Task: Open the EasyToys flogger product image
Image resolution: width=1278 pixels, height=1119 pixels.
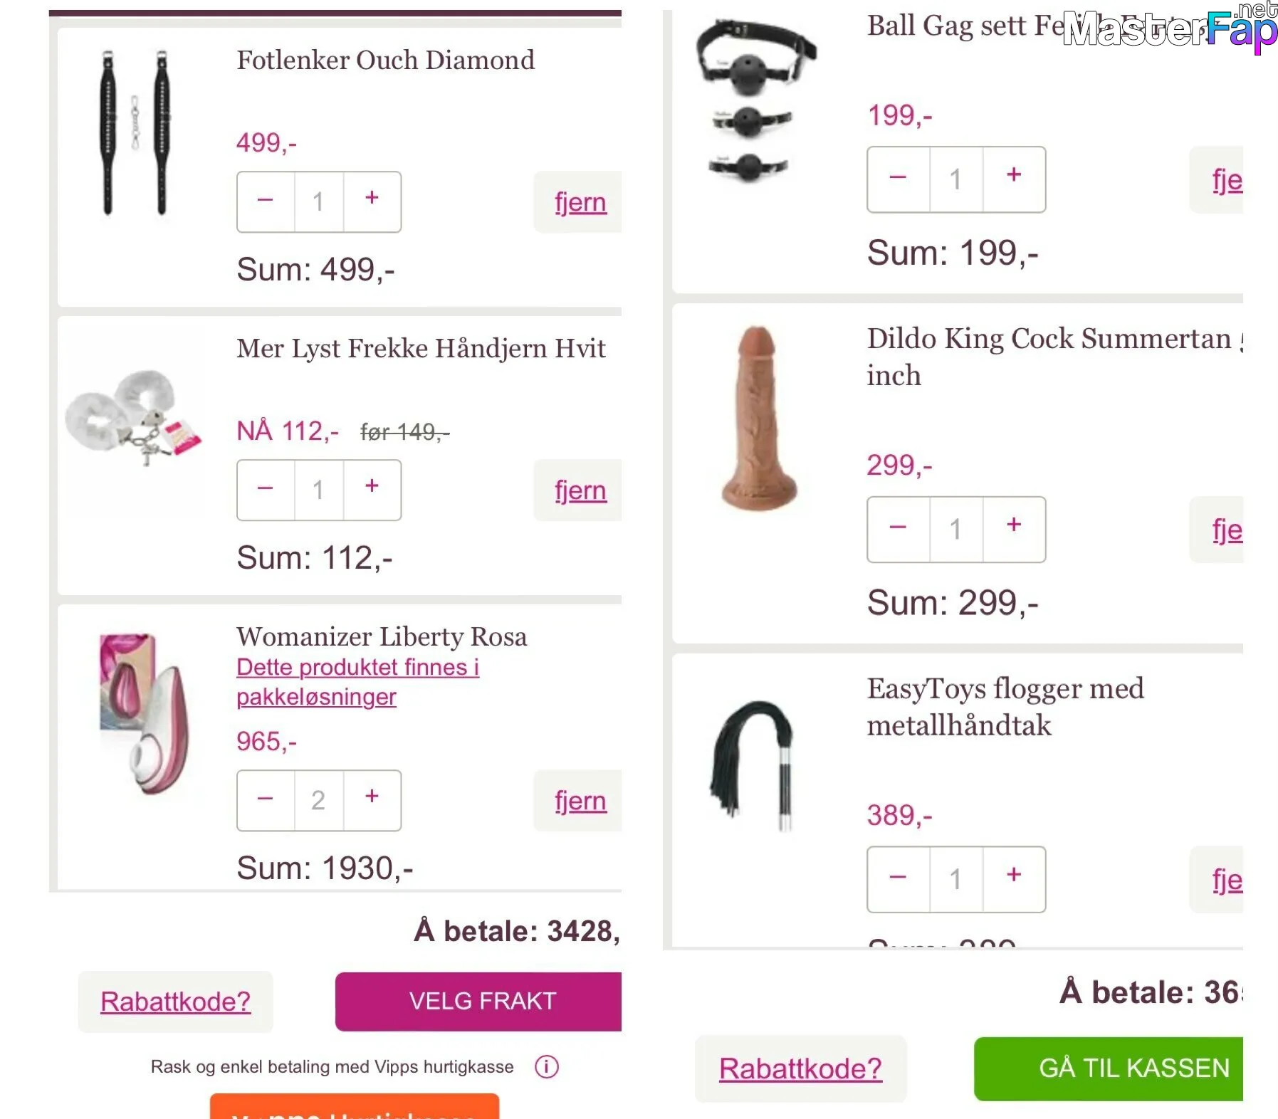Action: click(753, 766)
